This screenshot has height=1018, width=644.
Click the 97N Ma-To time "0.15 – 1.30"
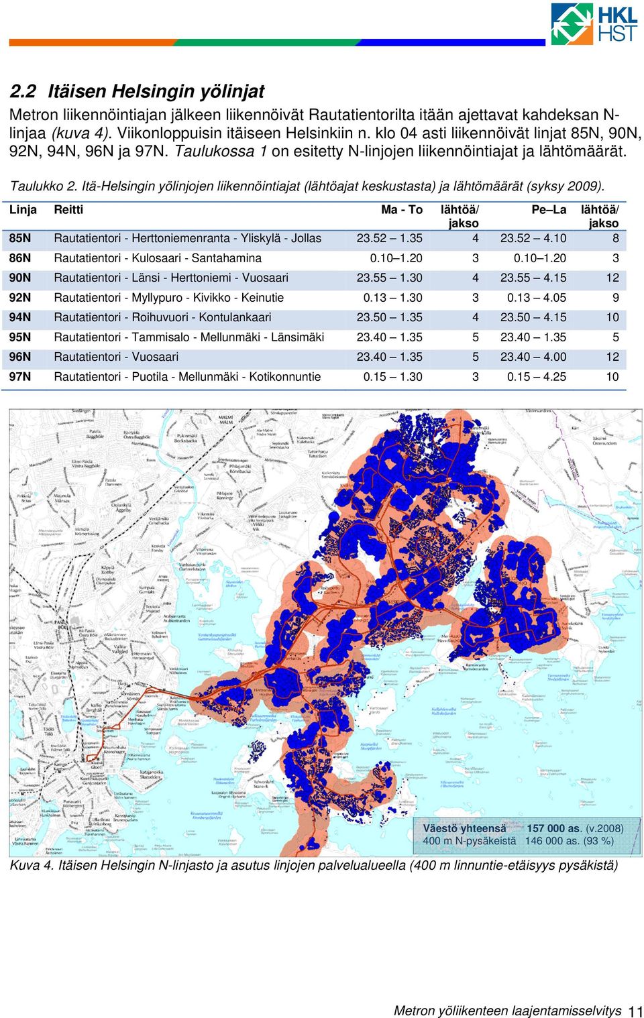(393, 377)
